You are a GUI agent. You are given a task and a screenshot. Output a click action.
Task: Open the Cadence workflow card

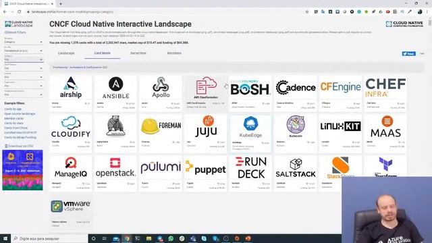point(296,93)
